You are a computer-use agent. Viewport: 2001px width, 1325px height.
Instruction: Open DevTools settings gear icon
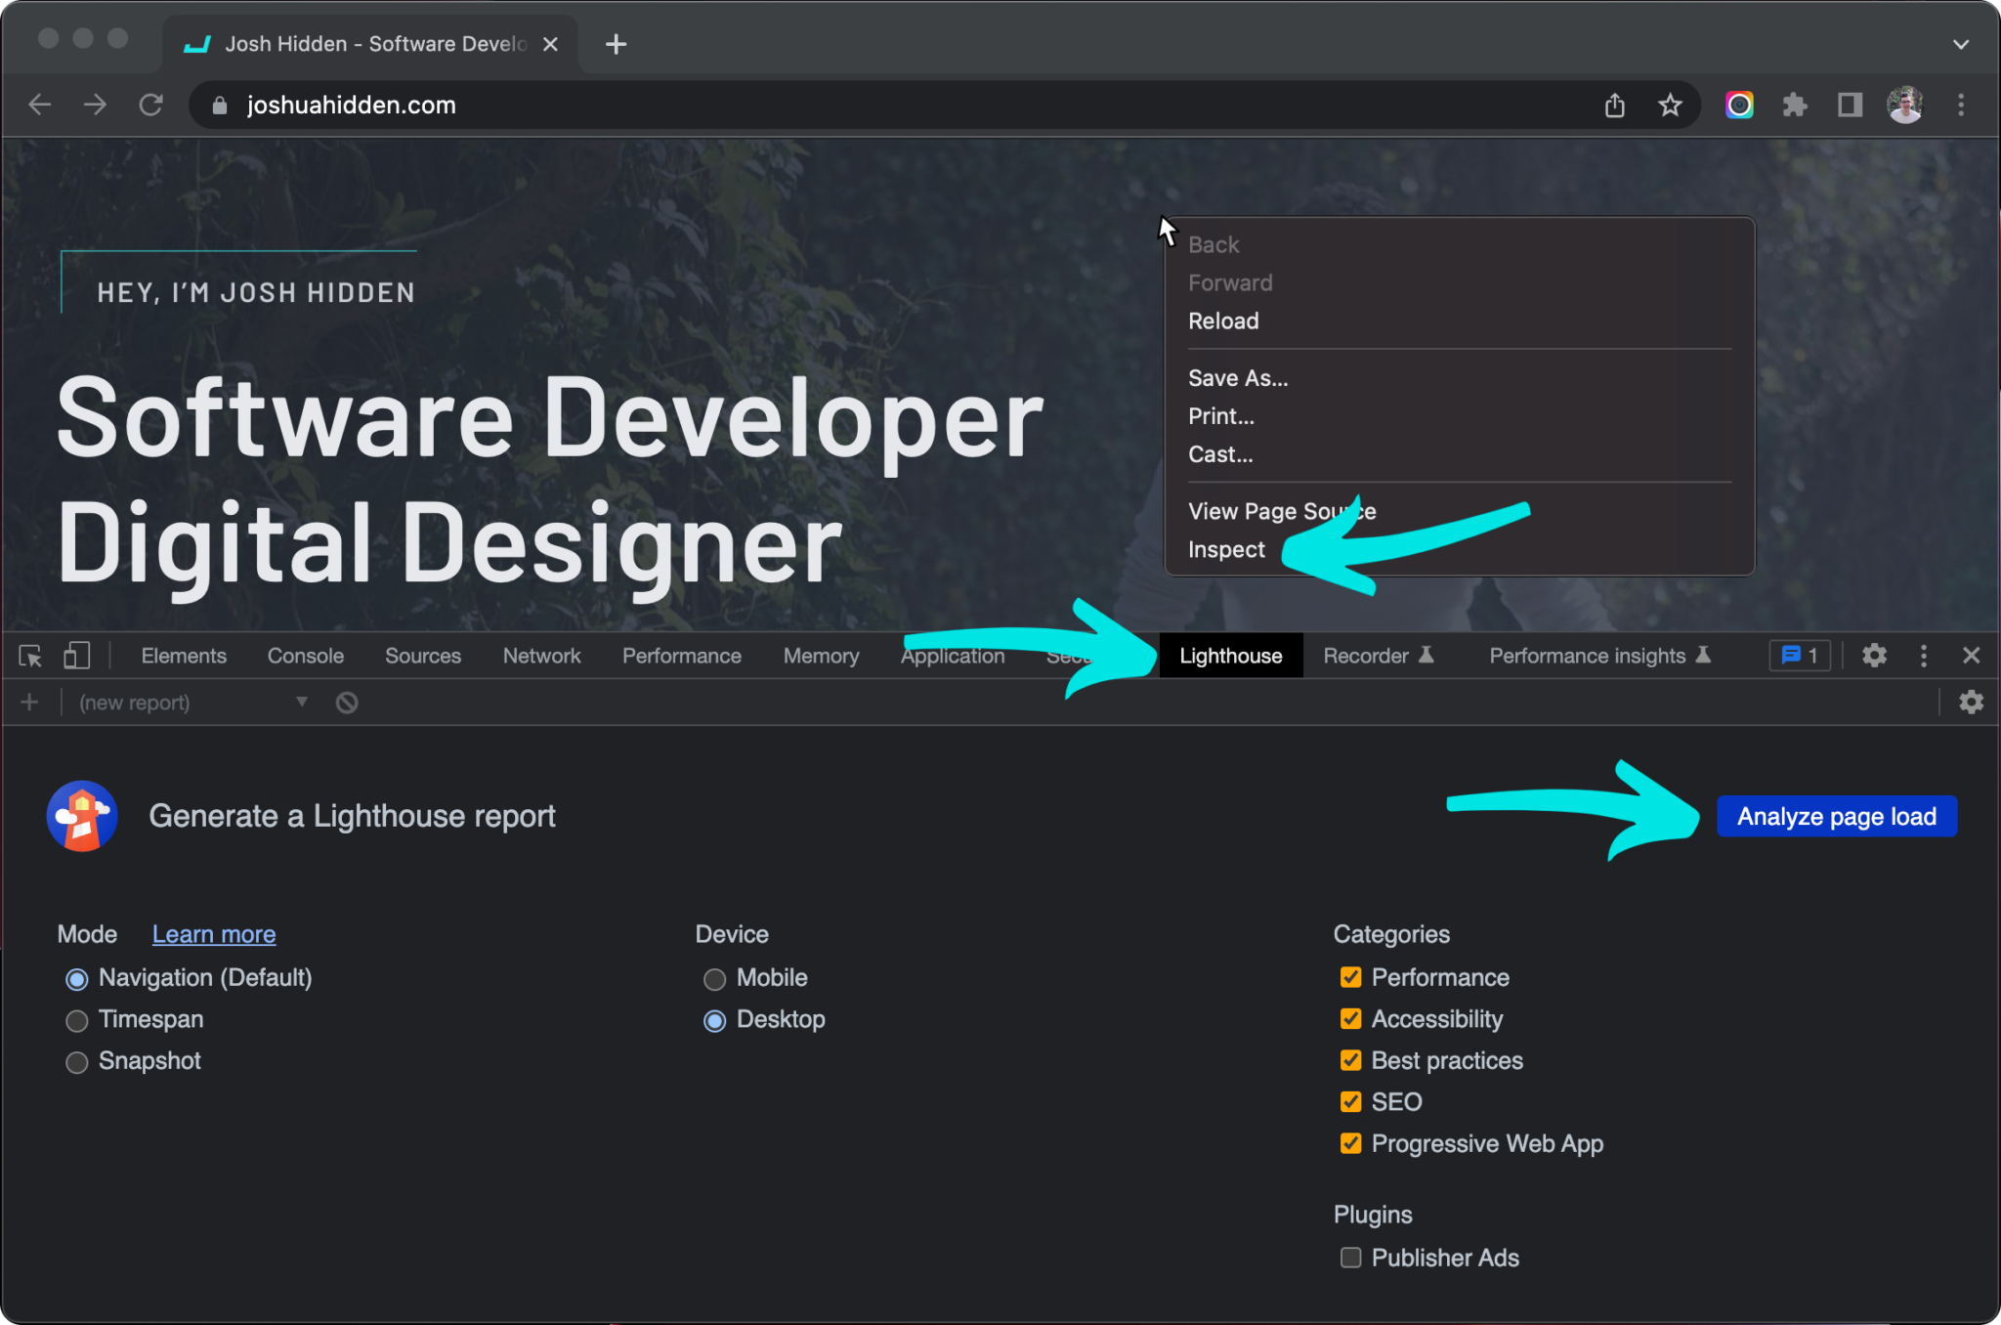coord(1873,656)
